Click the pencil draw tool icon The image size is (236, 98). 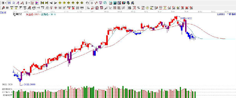click(3, 8)
